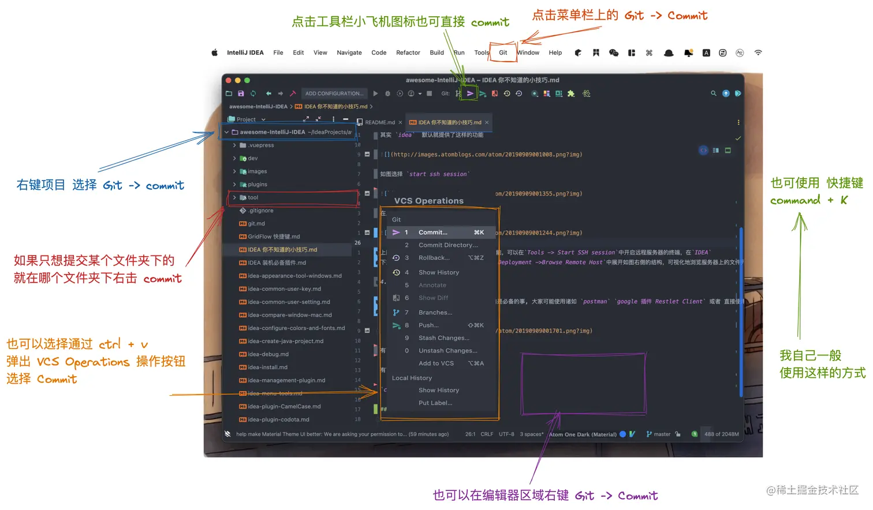
Task: Click the 3 spaces indent setting
Action: (532, 434)
